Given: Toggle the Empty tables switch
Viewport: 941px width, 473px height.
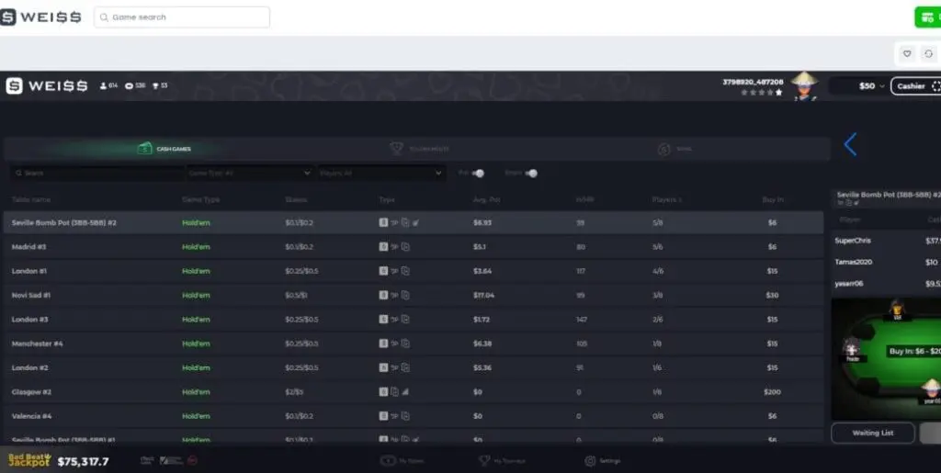Looking at the screenshot, I should click(531, 173).
